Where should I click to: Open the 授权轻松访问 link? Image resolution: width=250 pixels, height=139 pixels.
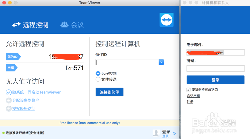[x=24, y=108]
